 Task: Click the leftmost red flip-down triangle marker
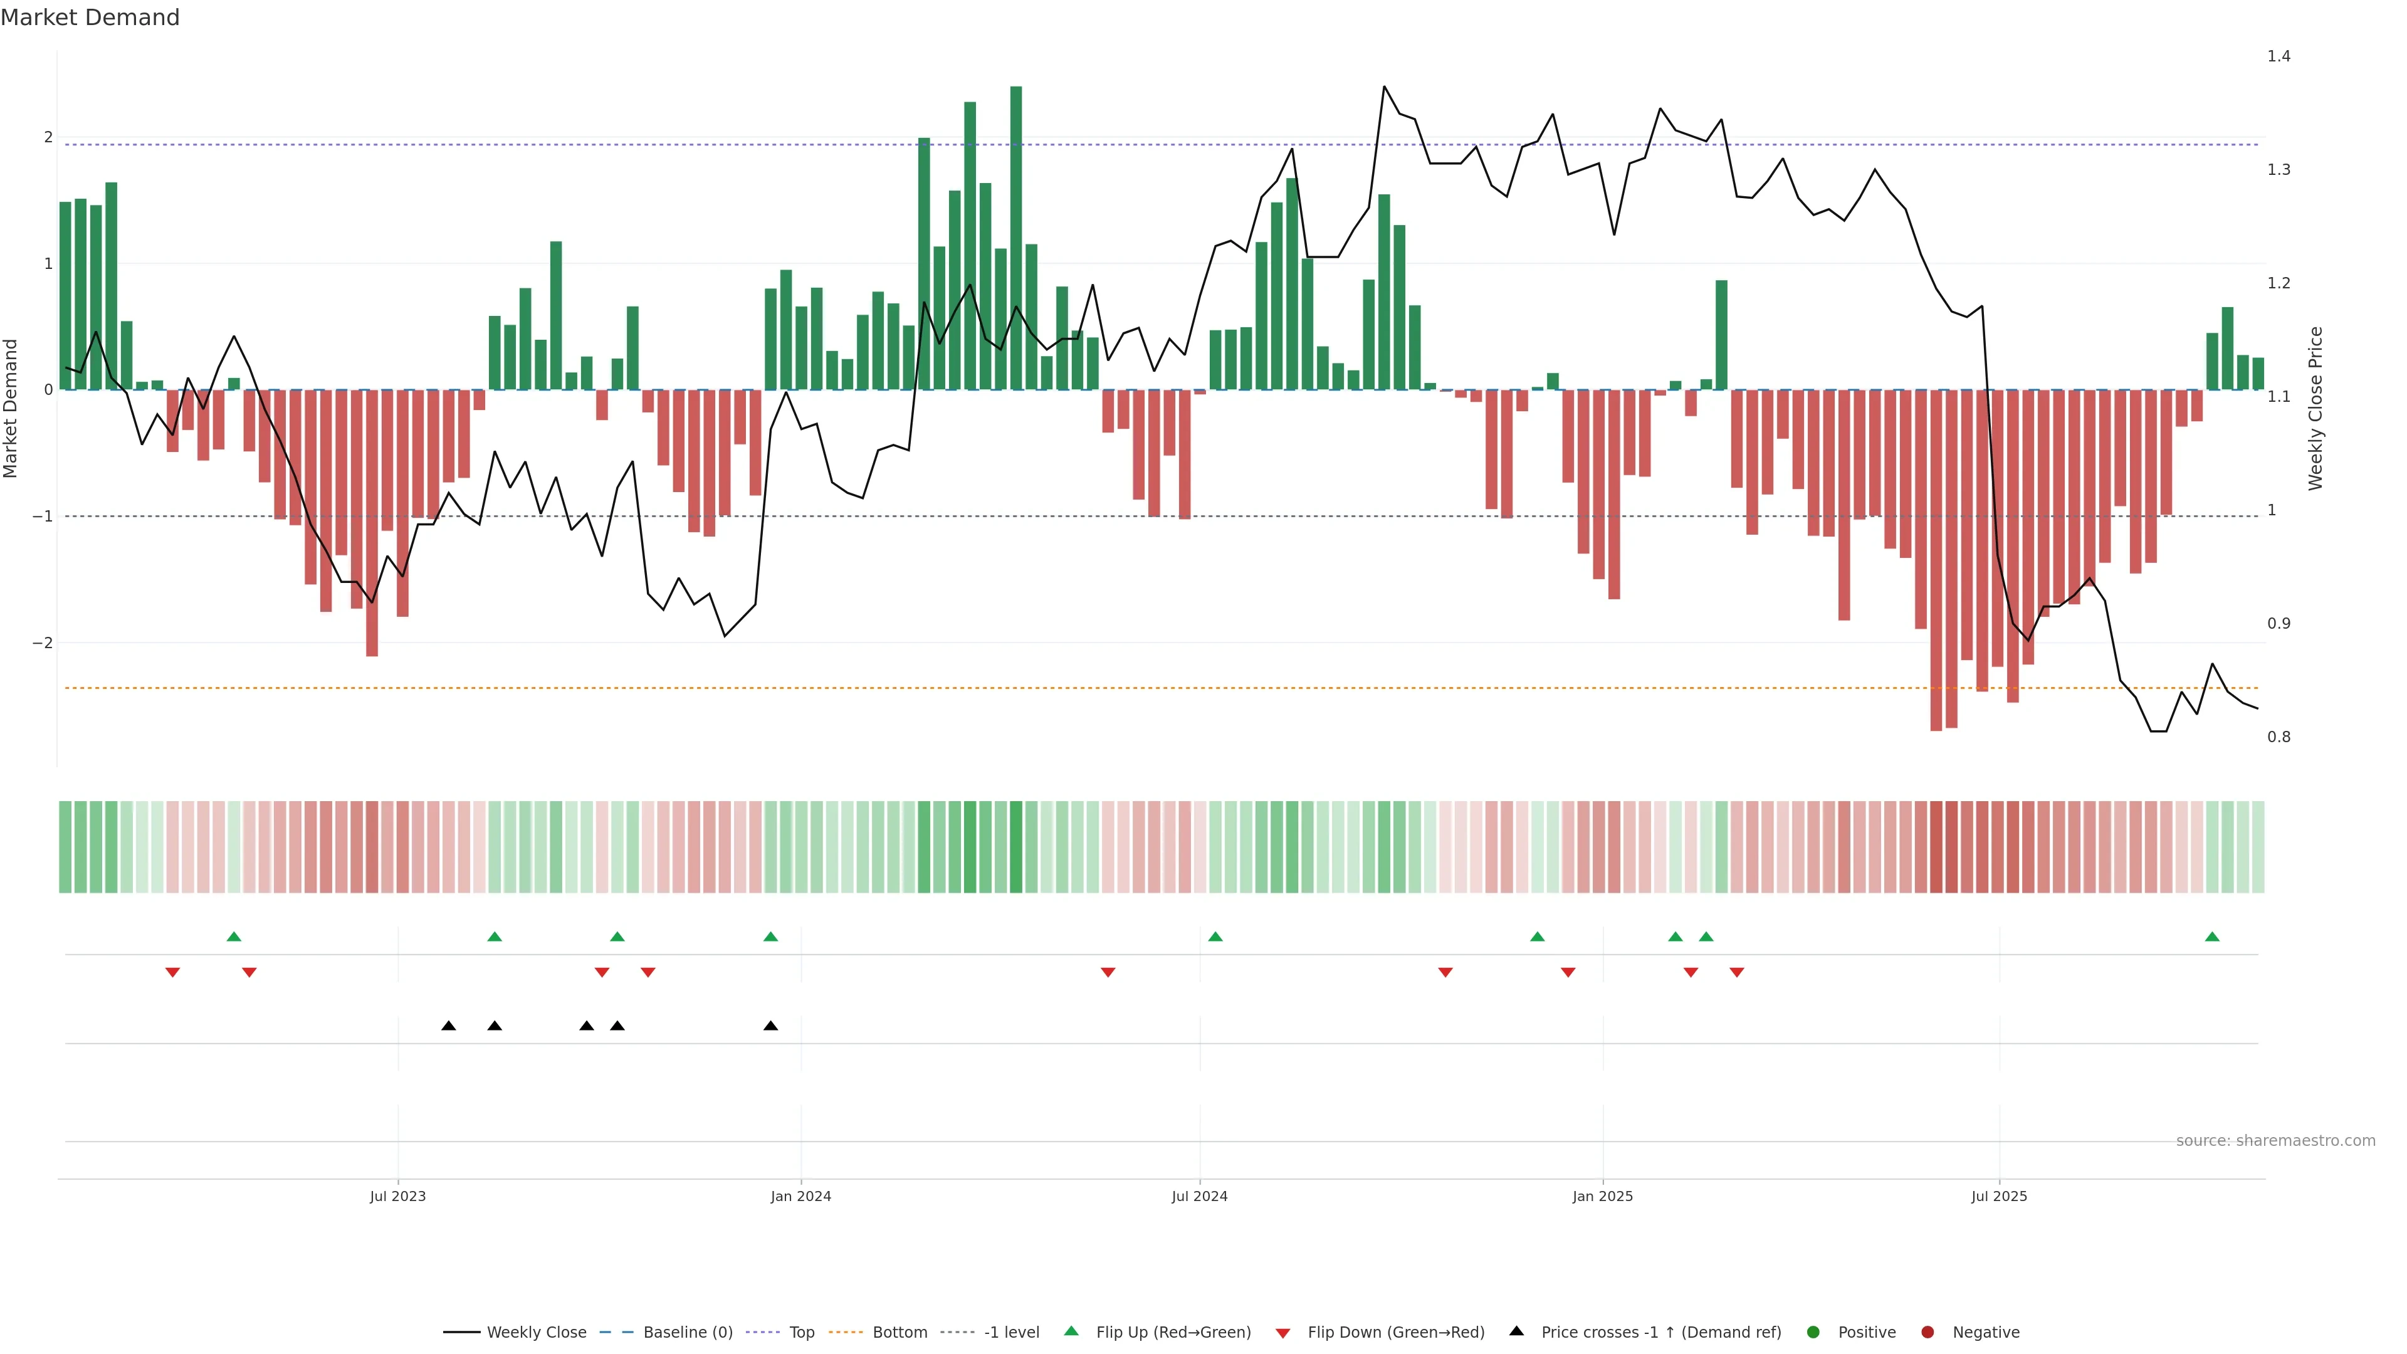coord(173,973)
